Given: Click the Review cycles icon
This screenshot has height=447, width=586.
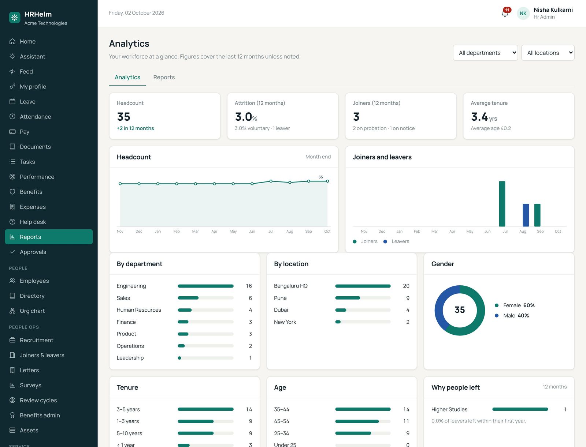Looking at the screenshot, I should pos(12,400).
